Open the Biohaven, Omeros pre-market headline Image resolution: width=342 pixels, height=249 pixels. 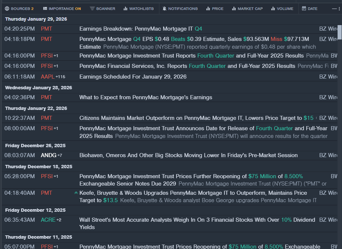[x=188, y=155]
